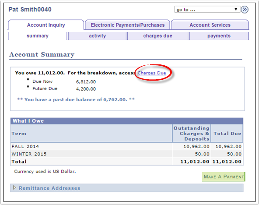The image size is (259, 205).
Task: Click Outstanding Charges & Deposits header
Action: (192, 134)
